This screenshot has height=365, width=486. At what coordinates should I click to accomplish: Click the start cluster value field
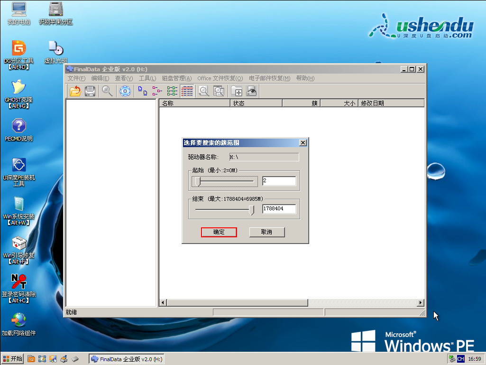(x=279, y=181)
